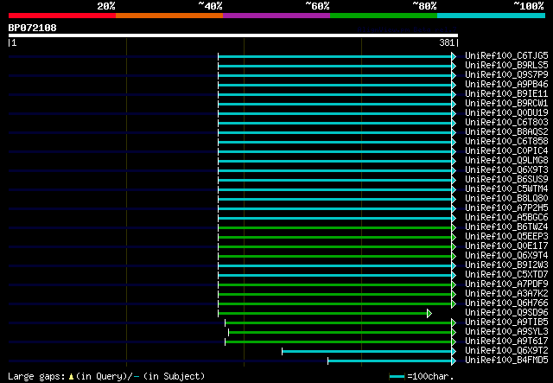Click the white query sequence bar
Viewport: 553px width, 383px height.
(x=233, y=35)
